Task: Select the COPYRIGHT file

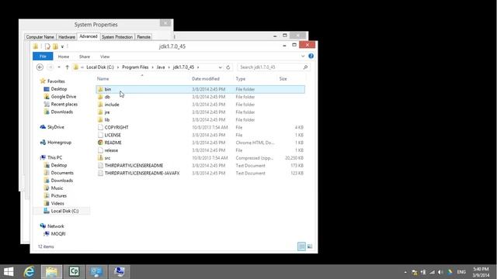Action: 200,127
